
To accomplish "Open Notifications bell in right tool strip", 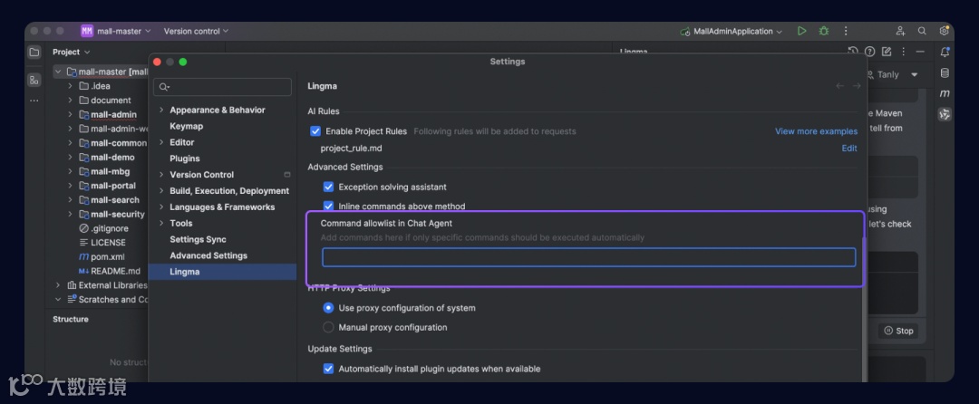I will click(945, 53).
